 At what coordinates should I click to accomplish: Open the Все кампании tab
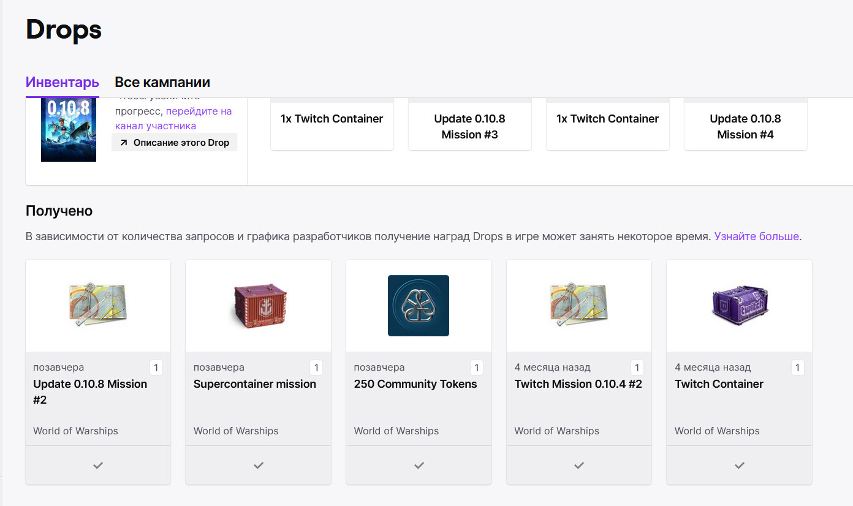click(162, 82)
